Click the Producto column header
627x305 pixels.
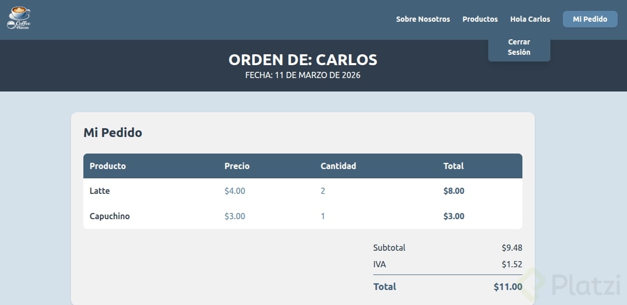[x=108, y=166]
